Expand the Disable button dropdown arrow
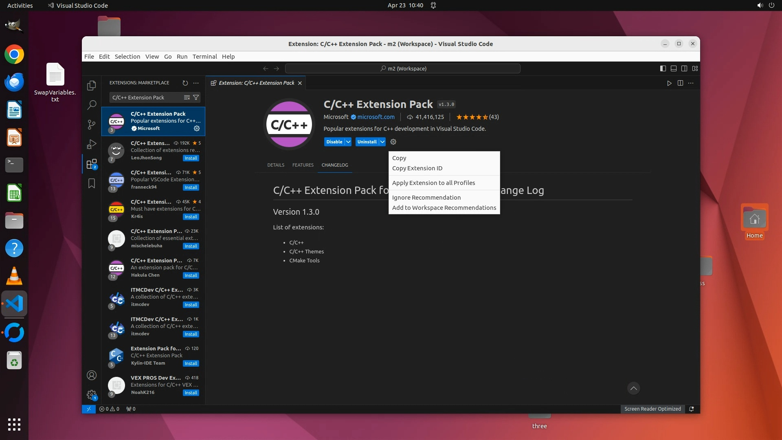This screenshot has width=782, height=440. coord(348,142)
